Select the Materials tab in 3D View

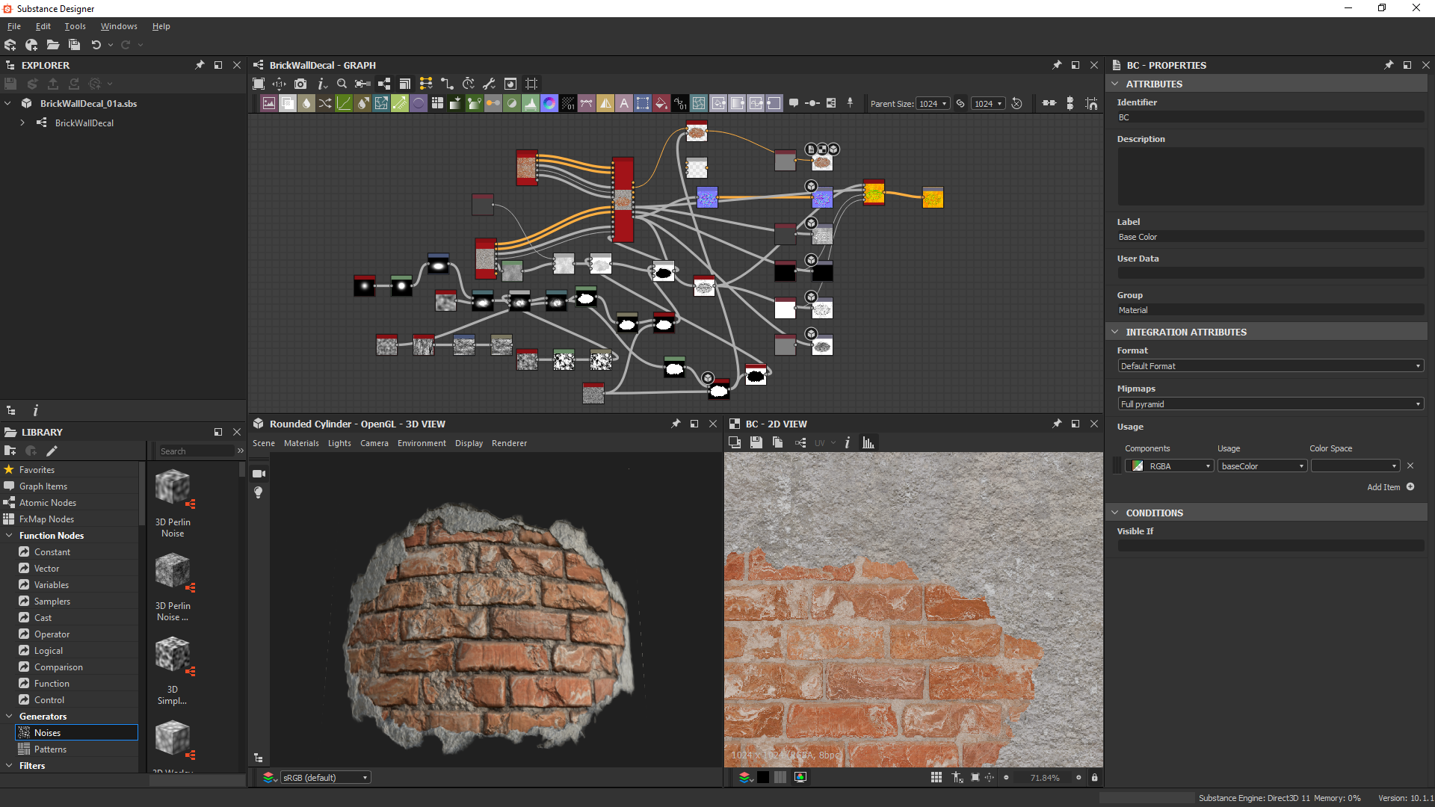(x=300, y=442)
